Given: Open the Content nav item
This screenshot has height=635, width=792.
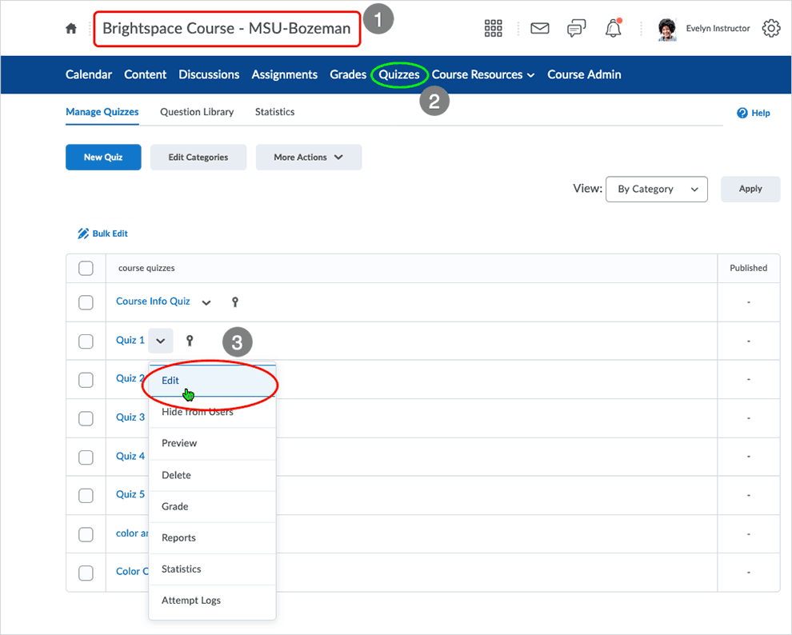Looking at the screenshot, I should tap(145, 74).
